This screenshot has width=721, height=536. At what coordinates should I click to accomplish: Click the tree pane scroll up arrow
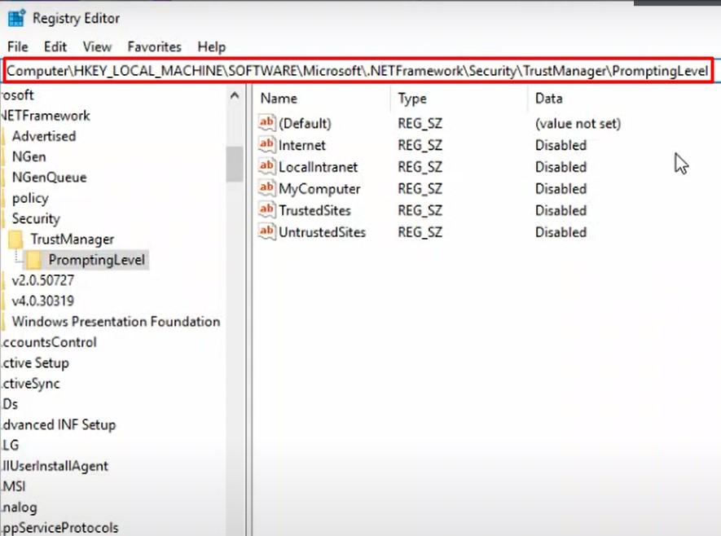click(235, 95)
